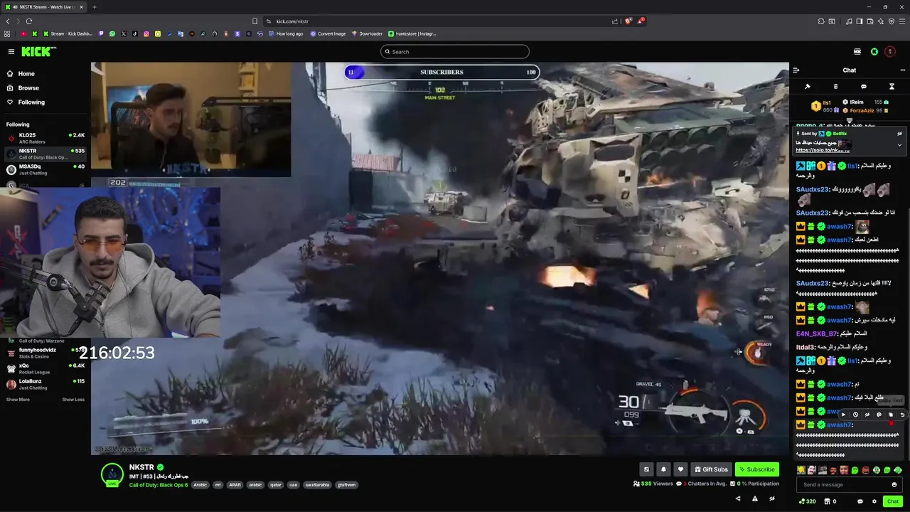Image resolution: width=910 pixels, height=512 pixels.
Task: Click the hourglass icon under Chat header
Action: pos(892,87)
